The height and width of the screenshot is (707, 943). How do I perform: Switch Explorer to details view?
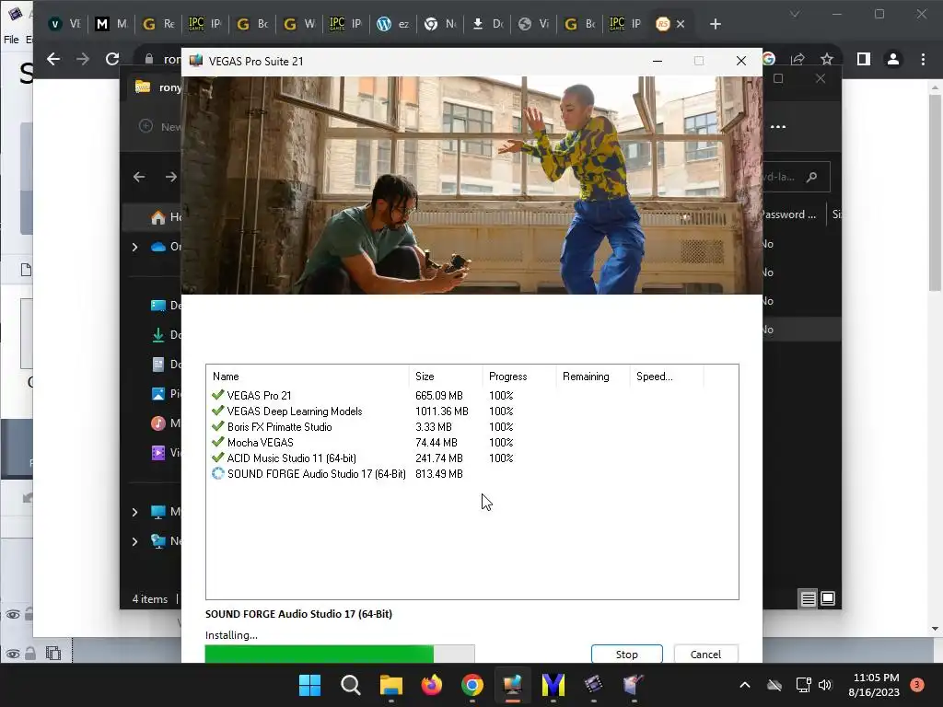coord(809,598)
